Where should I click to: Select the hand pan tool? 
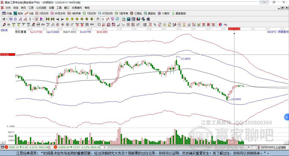click(x=98, y=19)
